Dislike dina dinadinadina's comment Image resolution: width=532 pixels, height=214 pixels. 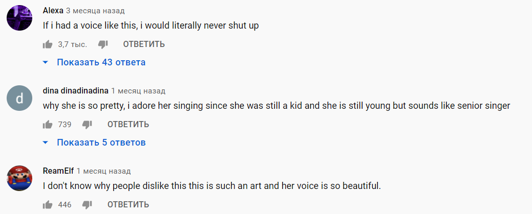click(x=87, y=125)
